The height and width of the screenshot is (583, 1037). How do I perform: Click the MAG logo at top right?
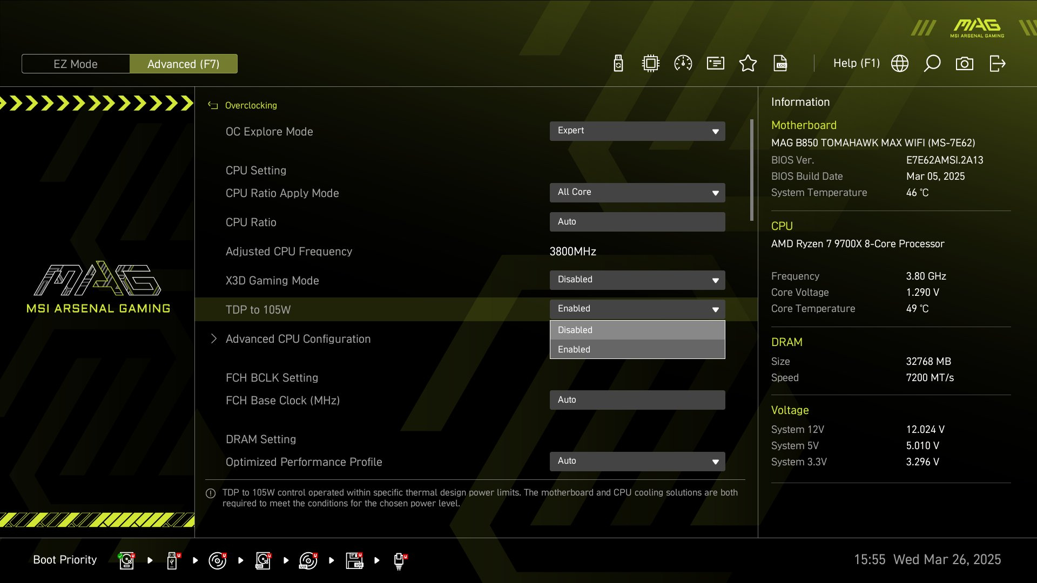[977, 28]
